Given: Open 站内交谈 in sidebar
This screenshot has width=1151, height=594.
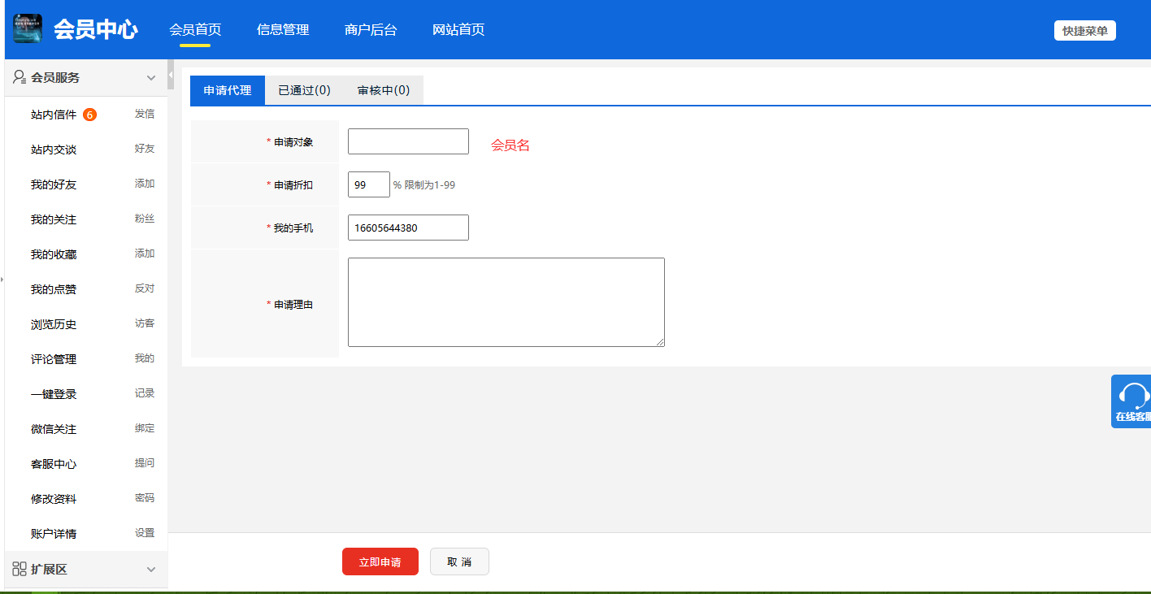Looking at the screenshot, I should (x=54, y=150).
